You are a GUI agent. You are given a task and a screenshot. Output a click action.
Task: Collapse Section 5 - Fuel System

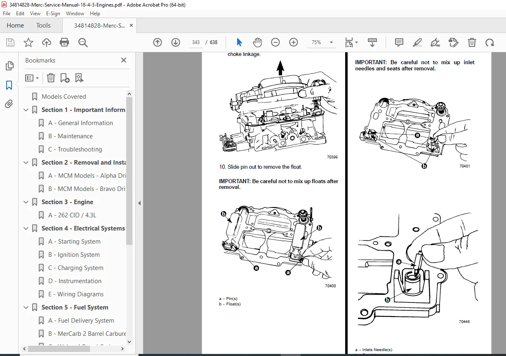point(26,307)
